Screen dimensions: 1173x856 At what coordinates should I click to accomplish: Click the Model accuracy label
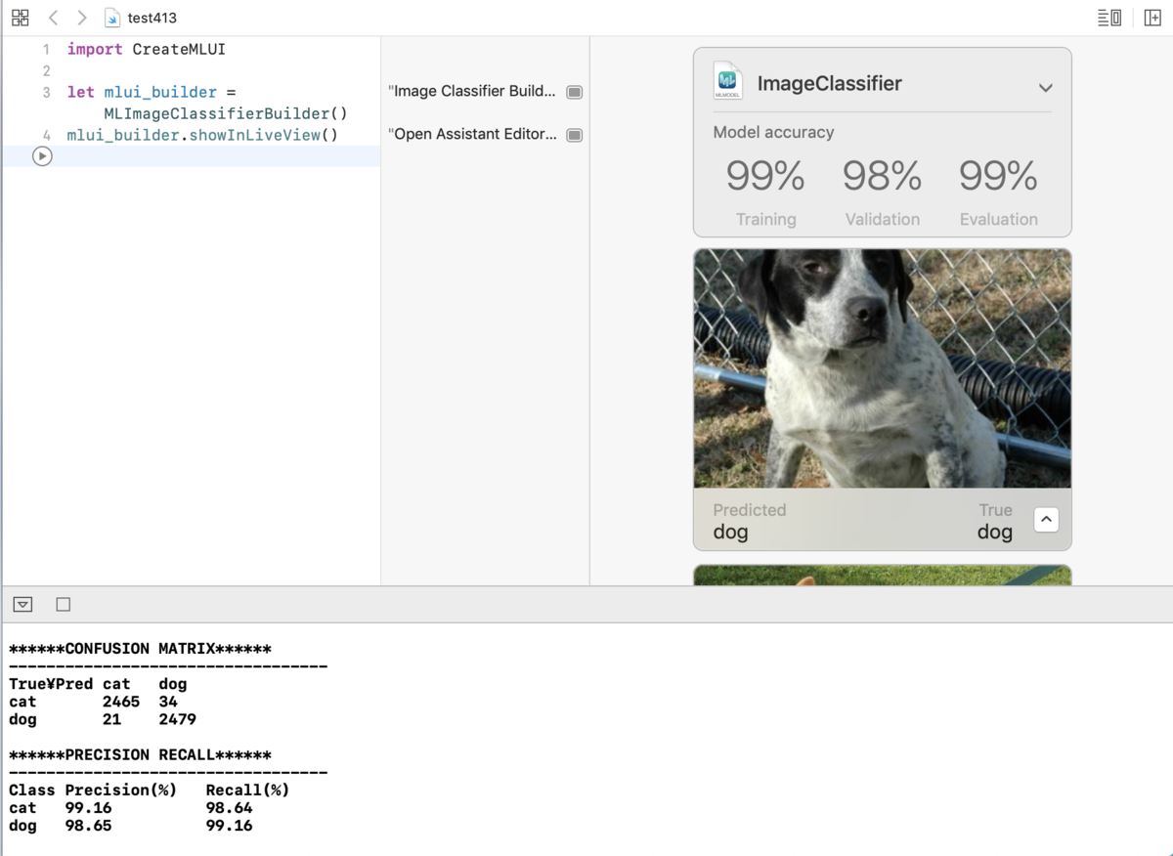click(773, 132)
